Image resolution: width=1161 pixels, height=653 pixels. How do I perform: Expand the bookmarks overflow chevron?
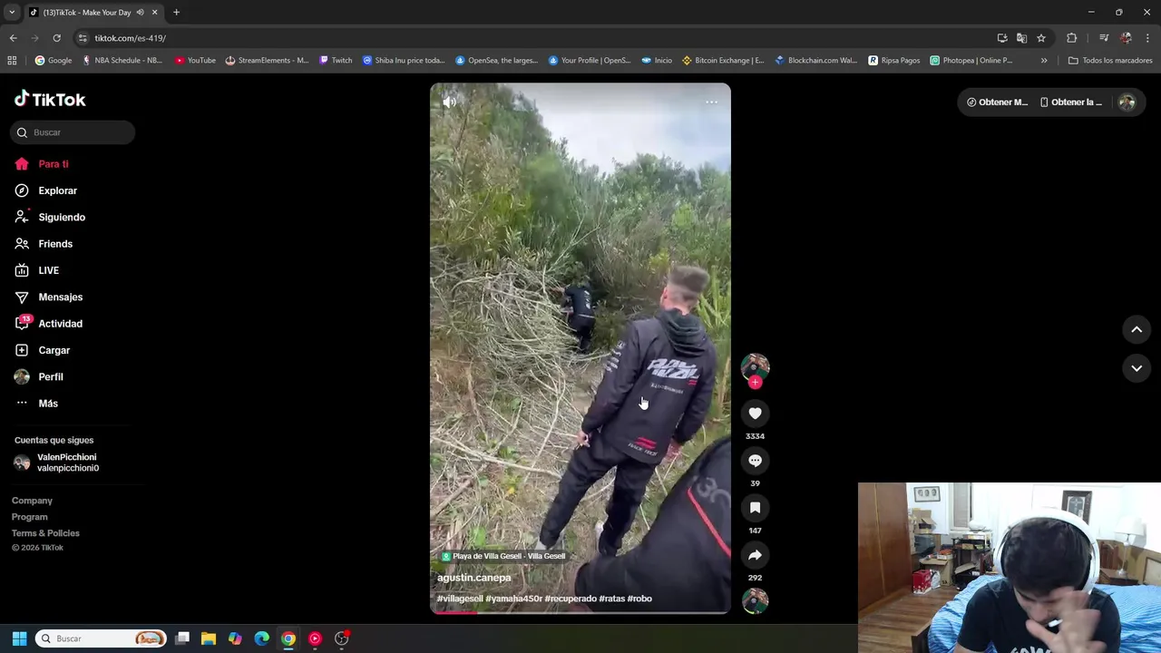click(1044, 61)
